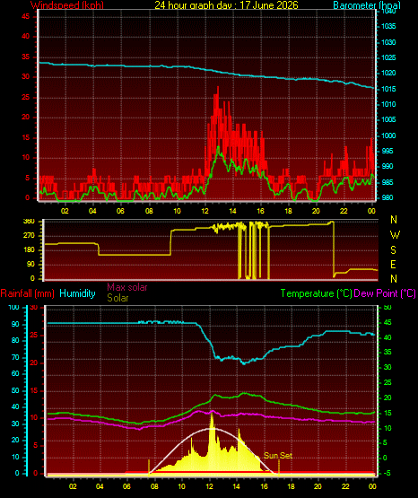Click the "1035" barometer axis value
The width and height of the screenshot is (418, 498).
point(388,26)
